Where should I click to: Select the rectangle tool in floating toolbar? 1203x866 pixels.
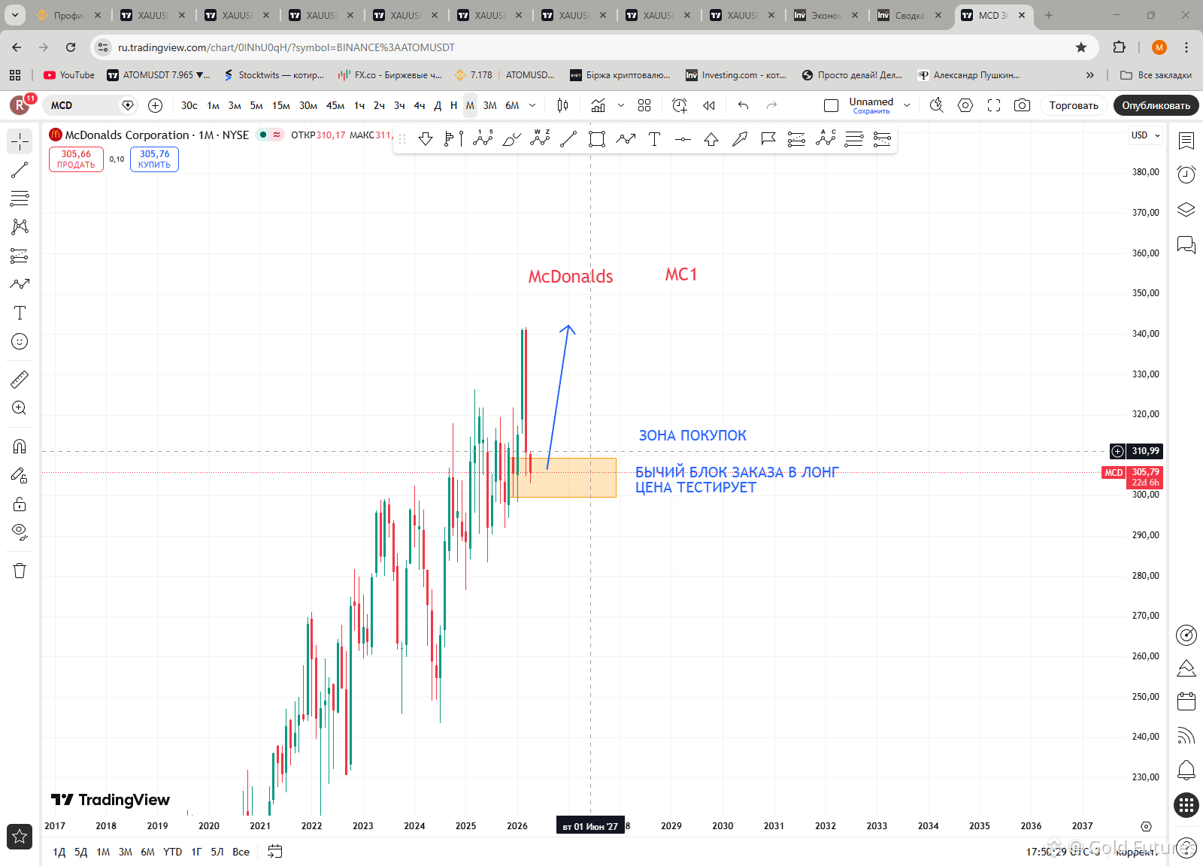pyautogui.click(x=597, y=139)
